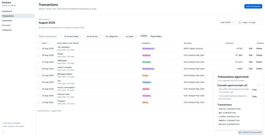This screenshot has width=265, height=136.
Task: Open Accounts in the sidebar
Action: [x=18, y=25]
